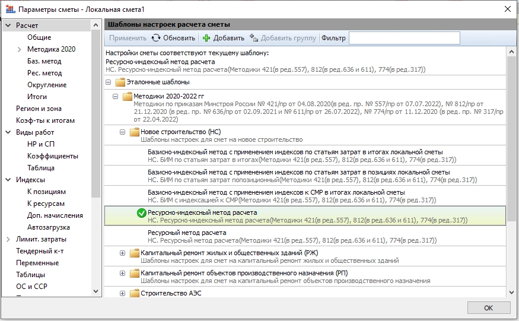Expand Капитальный ремонт жилых зданий (РЖ)
Screen dimensions: 519x321
pyautogui.click(x=123, y=253)
